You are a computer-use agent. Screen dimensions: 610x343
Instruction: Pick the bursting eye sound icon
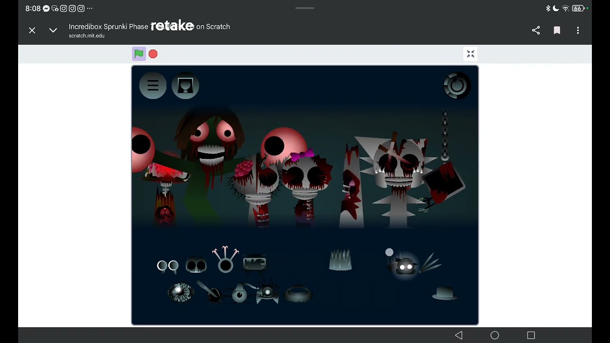point(180,293)
